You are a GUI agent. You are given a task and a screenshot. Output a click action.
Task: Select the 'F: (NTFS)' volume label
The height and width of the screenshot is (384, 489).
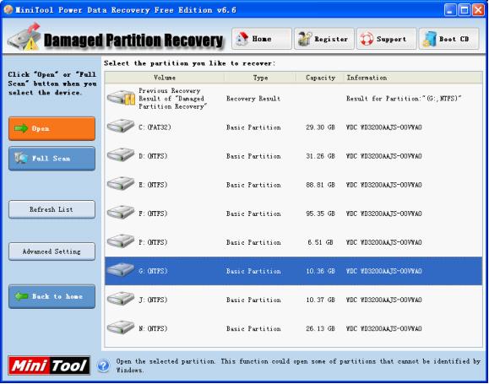tap(153, 214)
